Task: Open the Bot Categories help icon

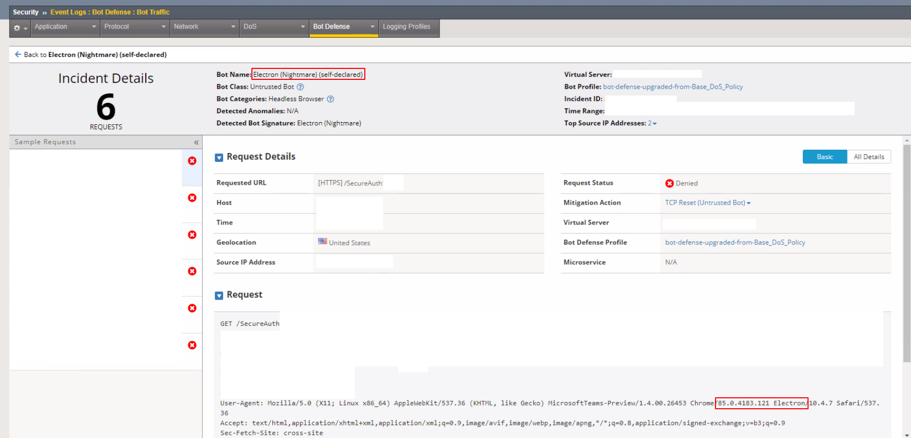Action: coord(330,99)
